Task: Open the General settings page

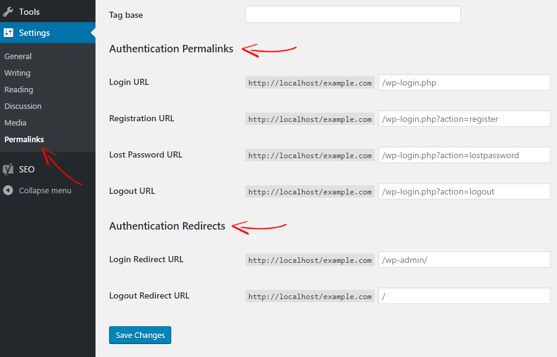Action: 18,57
